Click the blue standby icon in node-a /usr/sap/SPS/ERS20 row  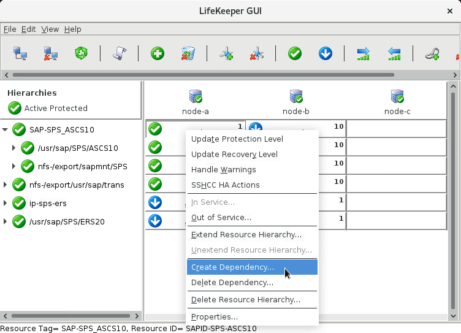click(x=155, y=221)
